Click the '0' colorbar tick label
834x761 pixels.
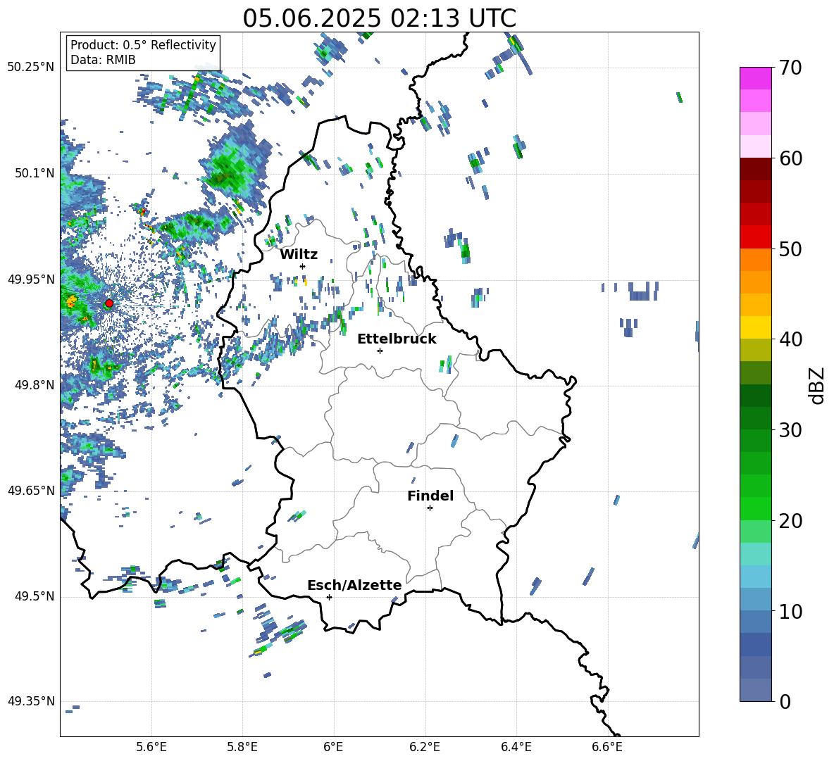(x=785, y=702)
